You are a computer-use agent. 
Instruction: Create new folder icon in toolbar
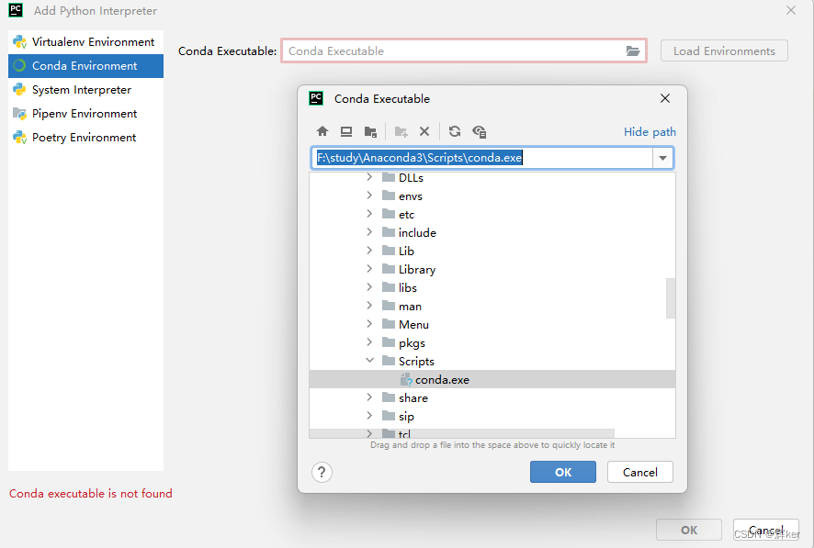(x=401, y=131)
